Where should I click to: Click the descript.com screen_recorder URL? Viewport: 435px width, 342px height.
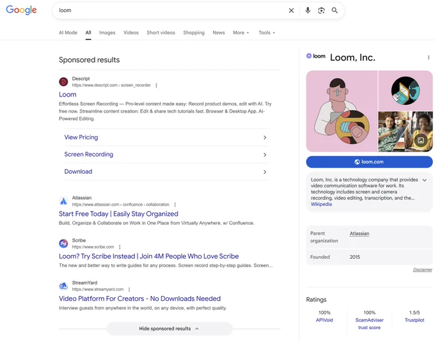click(111, 86)
